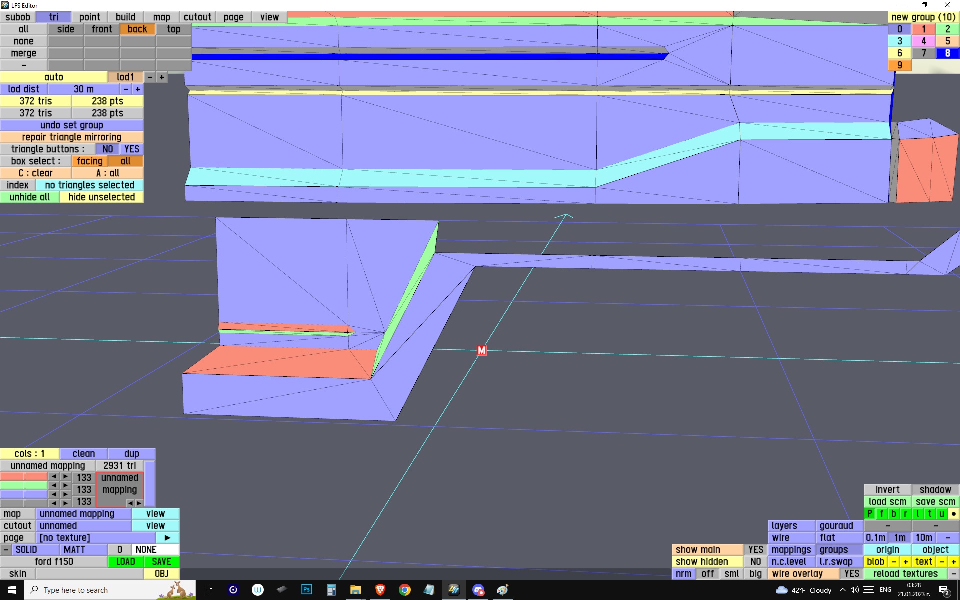Open Photoshop from the Windows taskbar
960x600 pixels.
pyautogui.click(x=306, y=590)
